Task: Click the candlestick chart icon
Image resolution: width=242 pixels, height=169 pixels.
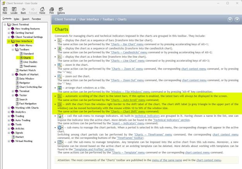Action: coord(60,49)
